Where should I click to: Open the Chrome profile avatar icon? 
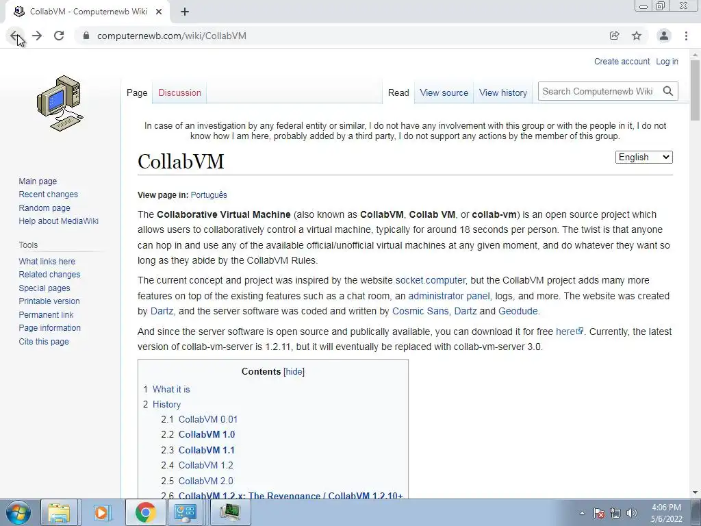pos(664,36)
